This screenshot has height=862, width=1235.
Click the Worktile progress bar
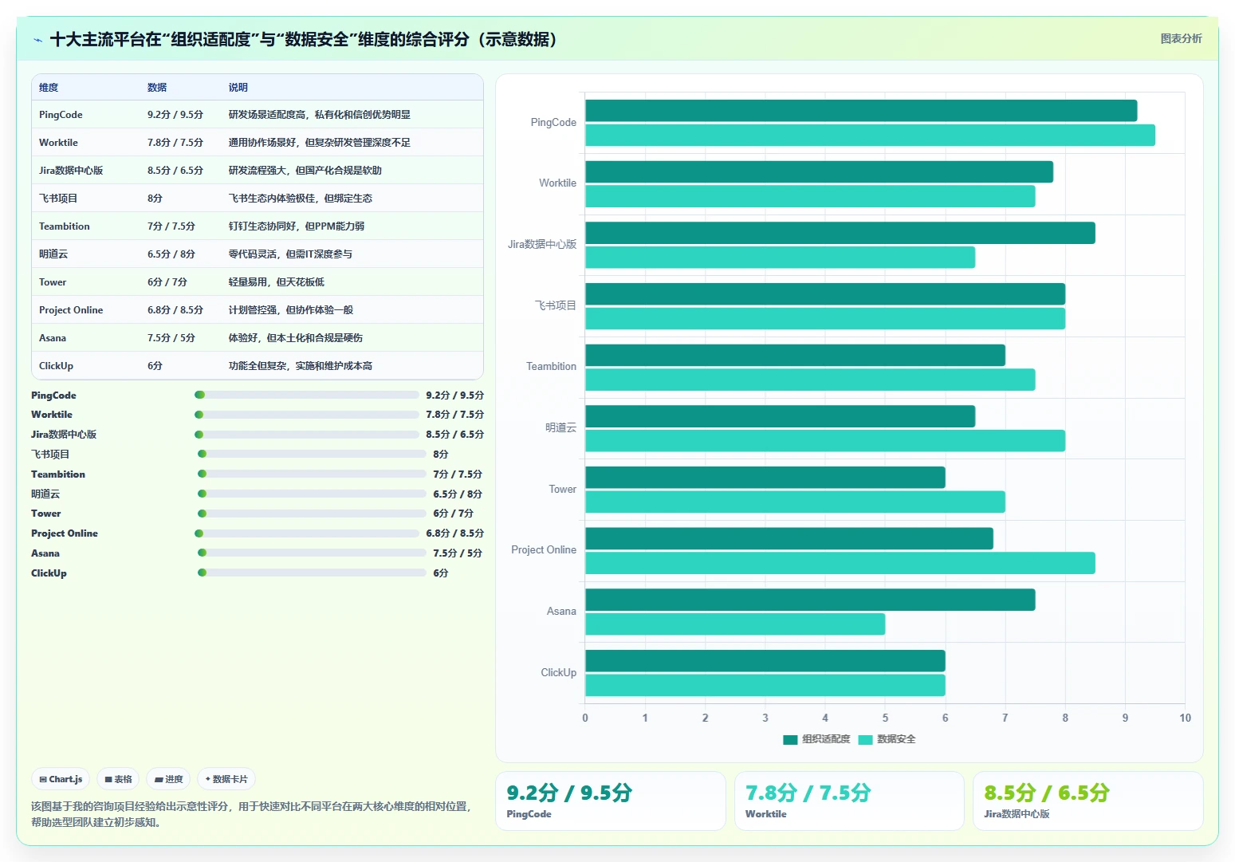[x=307, y=415]
